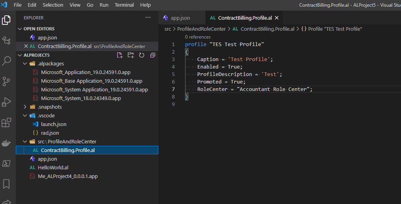Close ContractBilling.Profile.al in Open Editors

(26, 46)
